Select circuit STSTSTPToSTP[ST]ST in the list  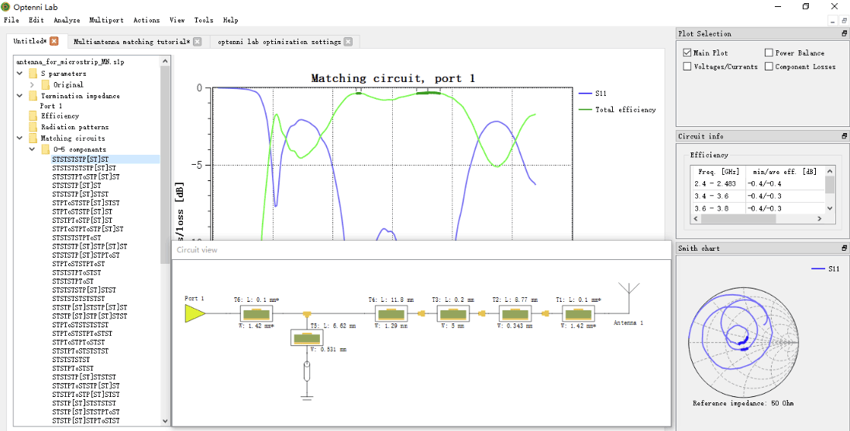pyautogui.click(x=86, y=176)
